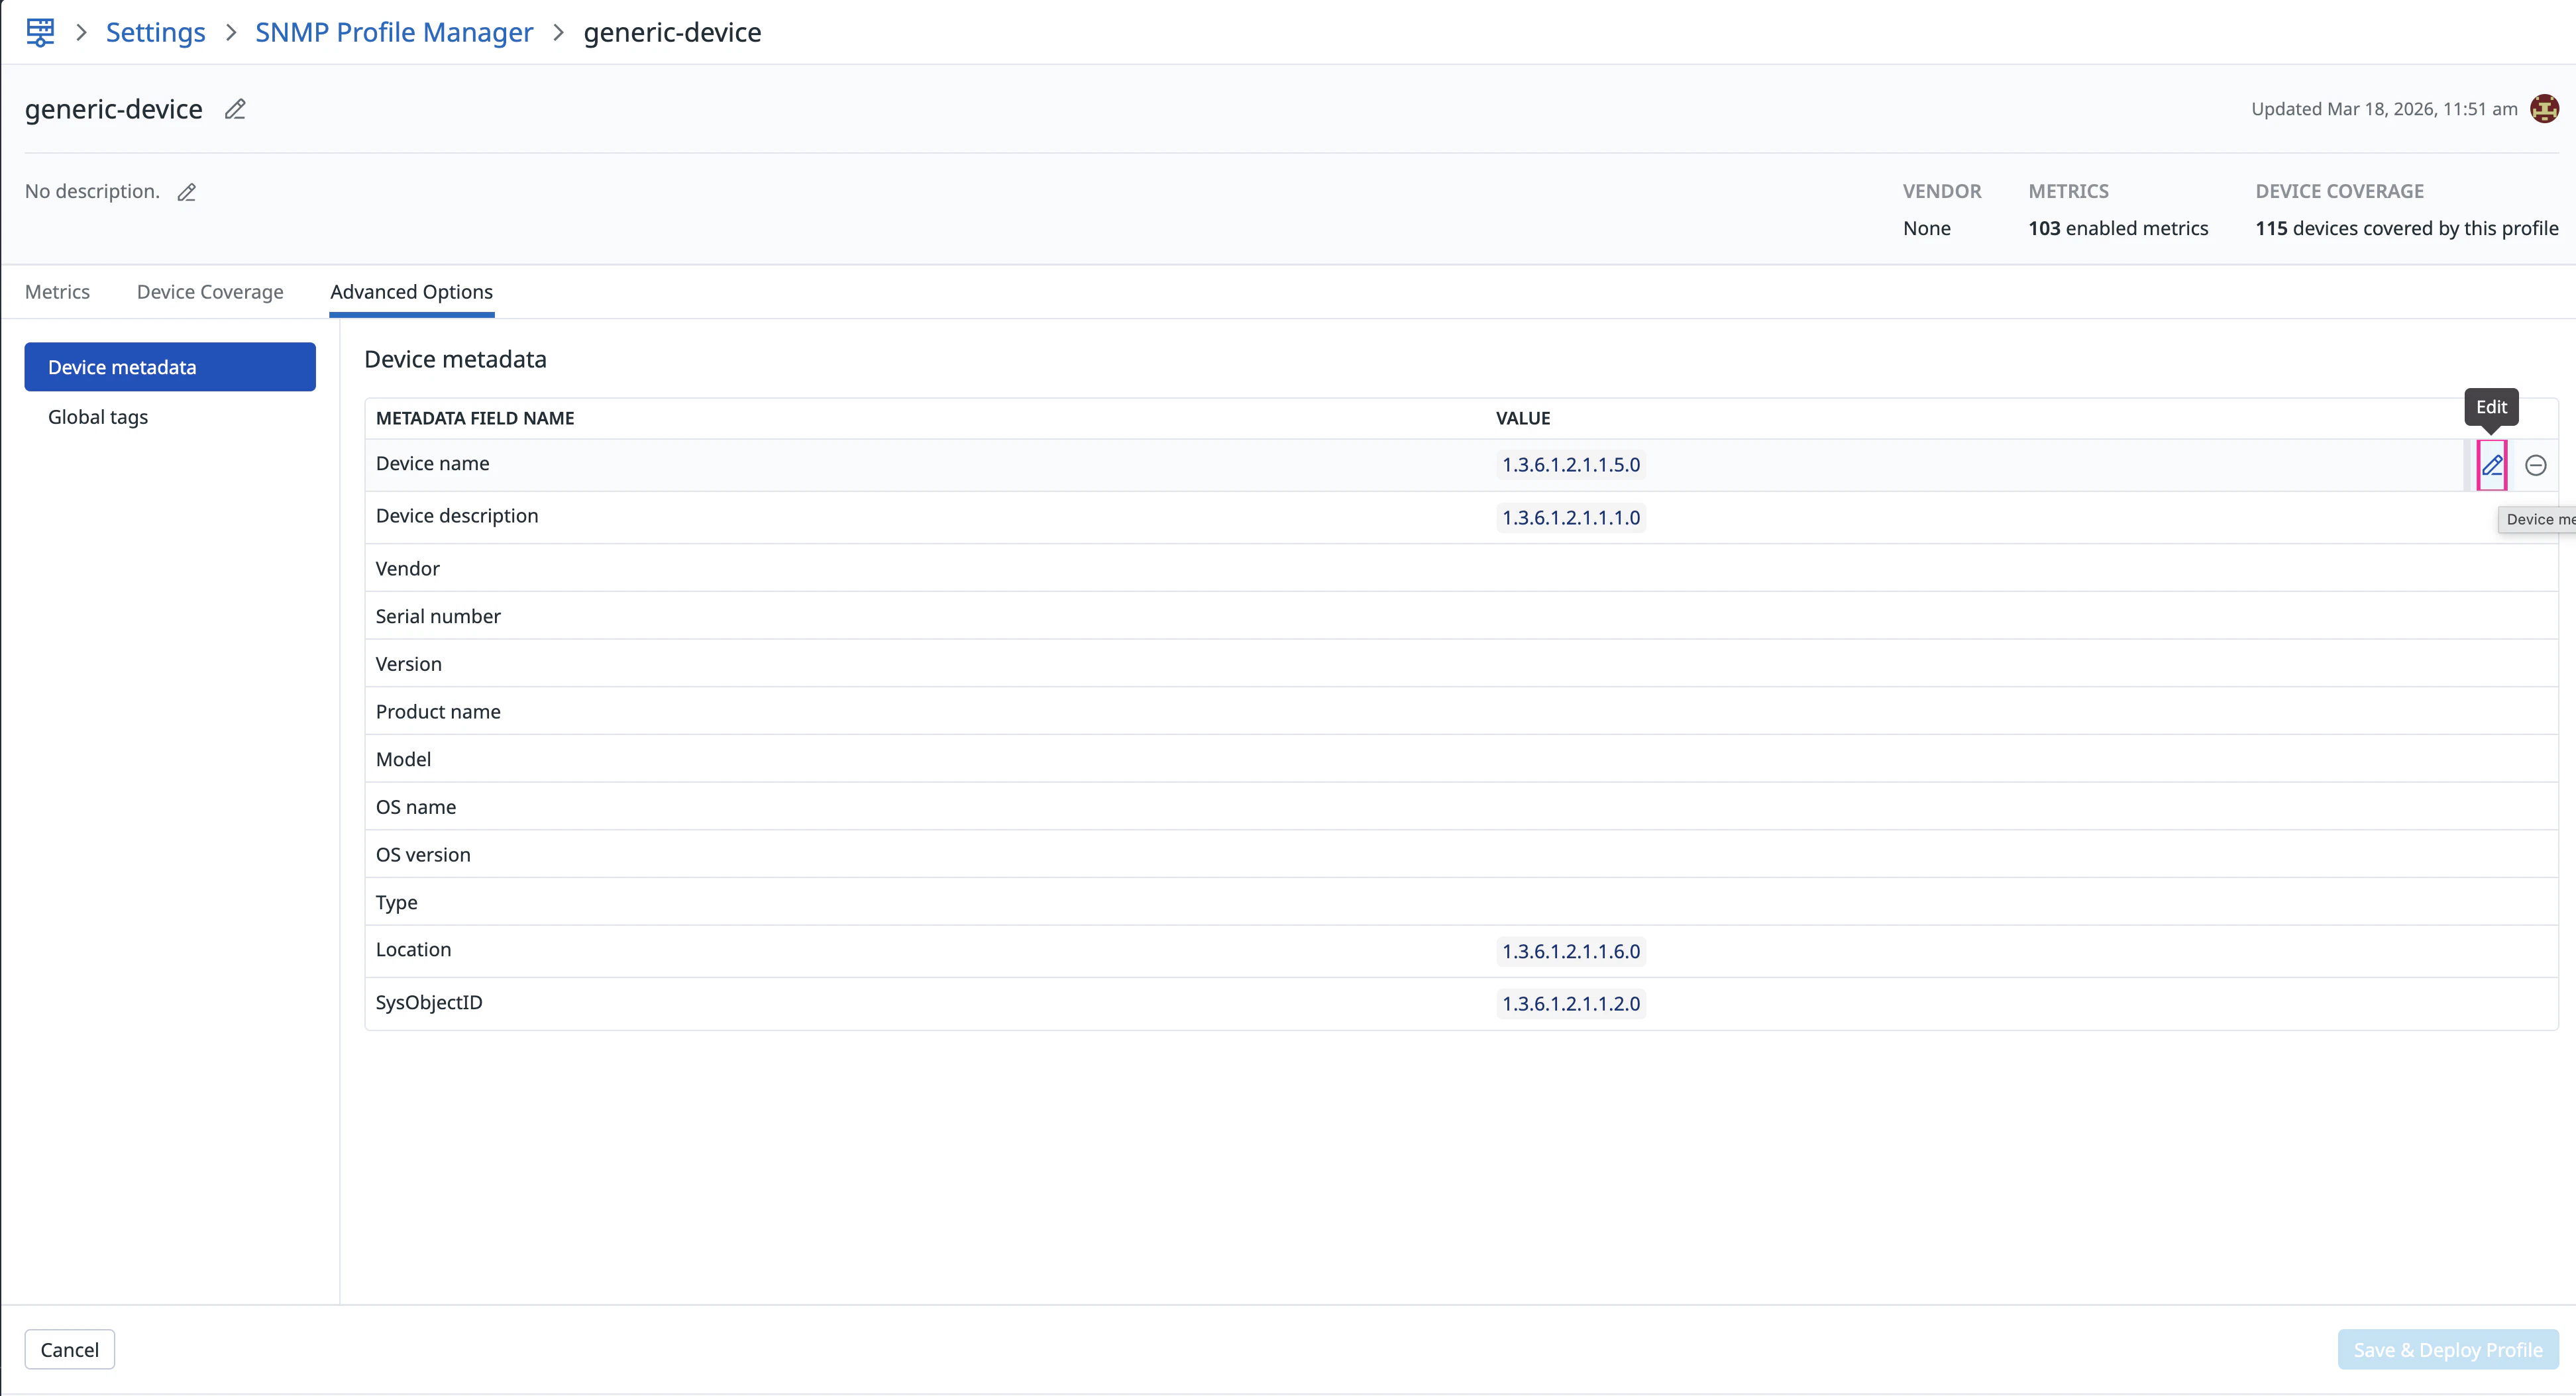The height and width of the screenshot is (1396, 2576).
Task: Select the SysObjectID metadata row
Action: point(429,1002)
